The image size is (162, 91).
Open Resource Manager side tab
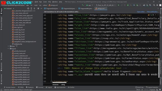1,24
